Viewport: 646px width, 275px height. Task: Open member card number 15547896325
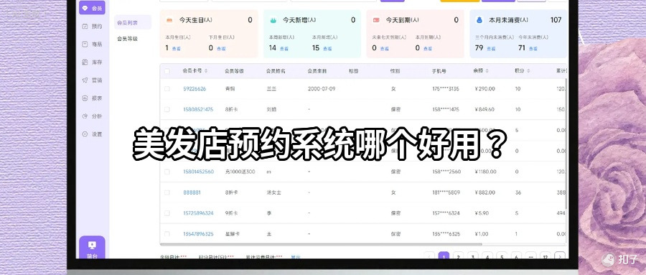point(198,234)
